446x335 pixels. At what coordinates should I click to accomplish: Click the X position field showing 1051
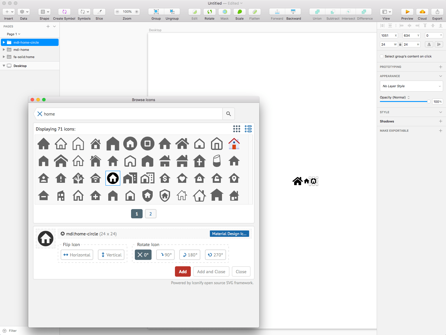(389, 36)
